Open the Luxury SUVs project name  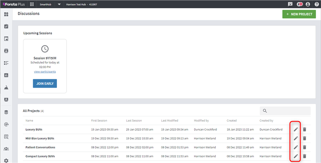(x=34, y=129)
